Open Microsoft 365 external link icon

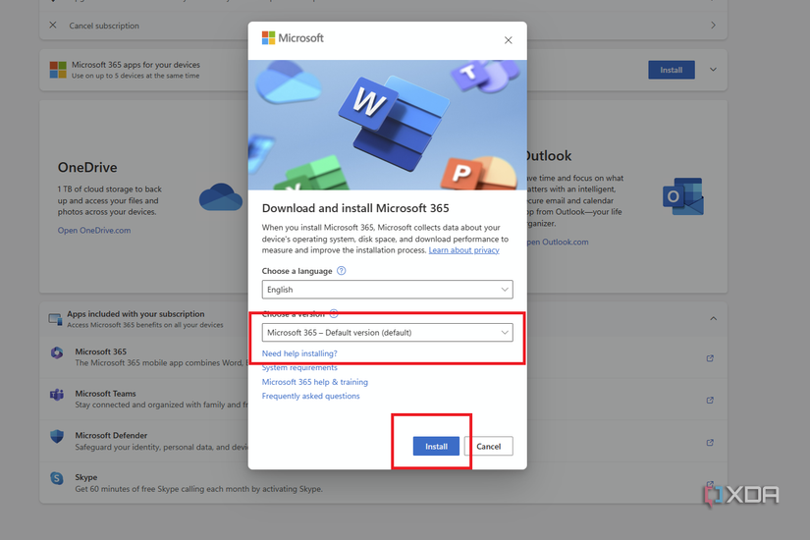tap(710, 358)
